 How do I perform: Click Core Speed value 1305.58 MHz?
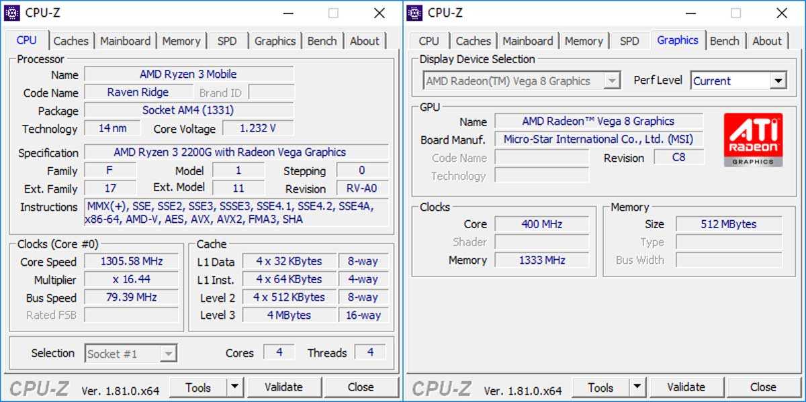pyautogui.click(x=131, y=262)
